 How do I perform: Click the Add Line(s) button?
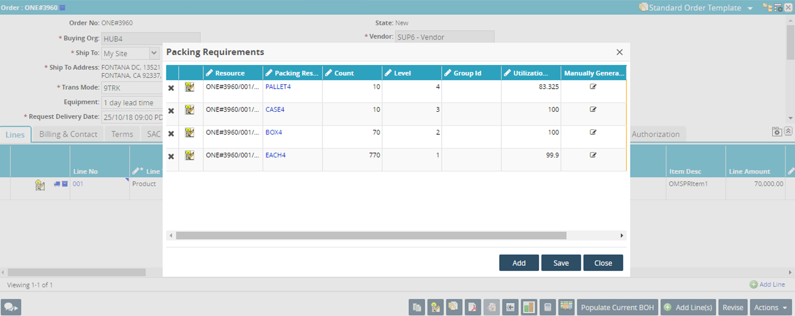[x=688, y=307]
